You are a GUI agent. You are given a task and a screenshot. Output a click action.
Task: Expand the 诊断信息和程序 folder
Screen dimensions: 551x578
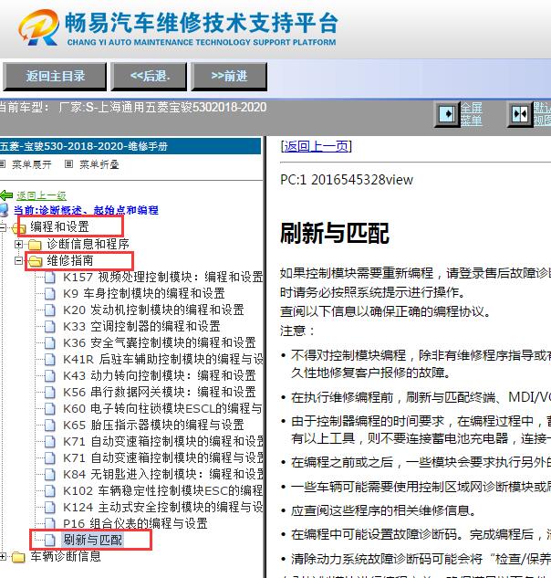click(18, 244)
